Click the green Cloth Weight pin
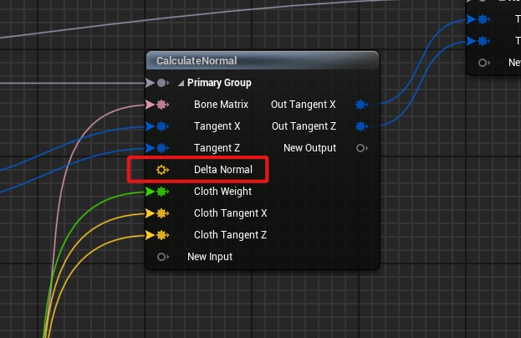 point(161,192)
